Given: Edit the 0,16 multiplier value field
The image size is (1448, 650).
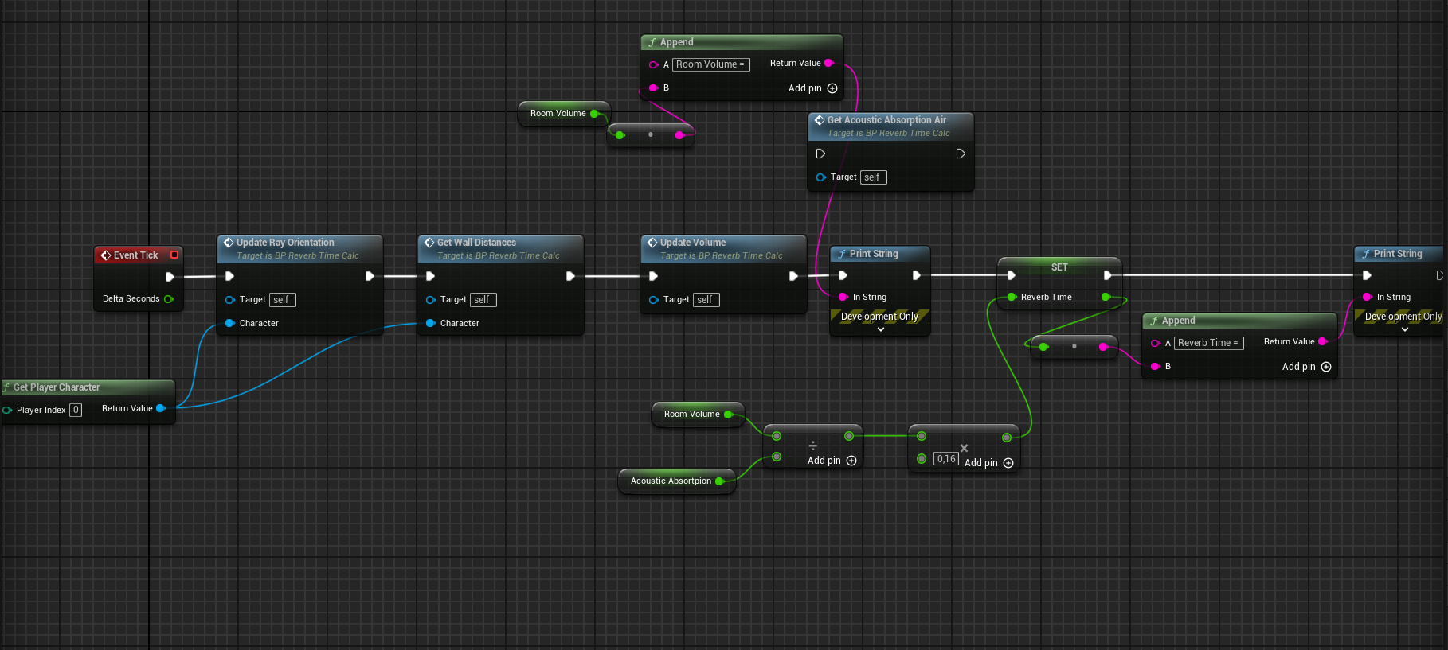Looking at the screenshot, I should click(x=945, y=459).
